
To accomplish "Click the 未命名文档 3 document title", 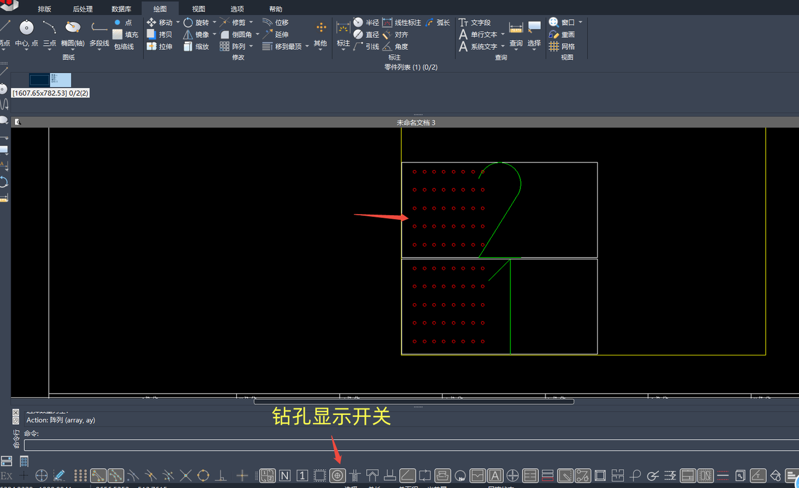I will 416,123.
